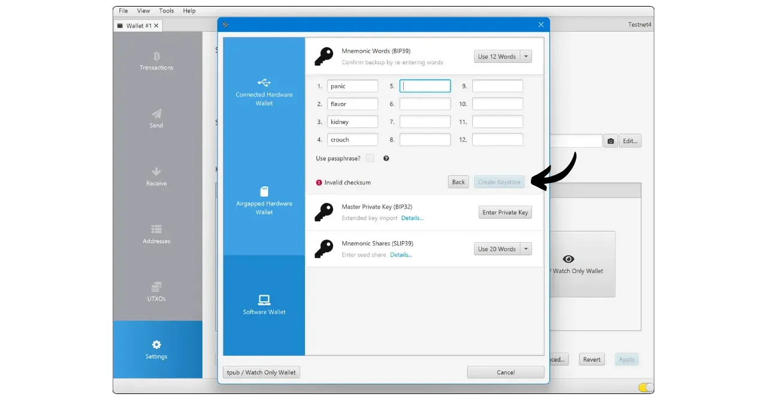This screenshot has width=767, height=400.
Task: Open the Master Private Key Details link
Action: (x=412, y=218)
